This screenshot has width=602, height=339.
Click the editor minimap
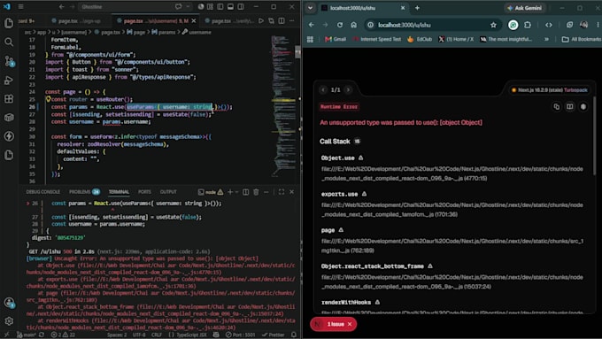282,107
